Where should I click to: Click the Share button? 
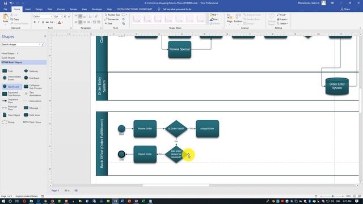(x=345, y=9)
